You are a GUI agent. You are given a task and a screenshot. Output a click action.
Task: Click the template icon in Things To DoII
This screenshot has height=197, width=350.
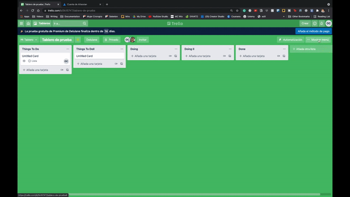pos(122,64)
